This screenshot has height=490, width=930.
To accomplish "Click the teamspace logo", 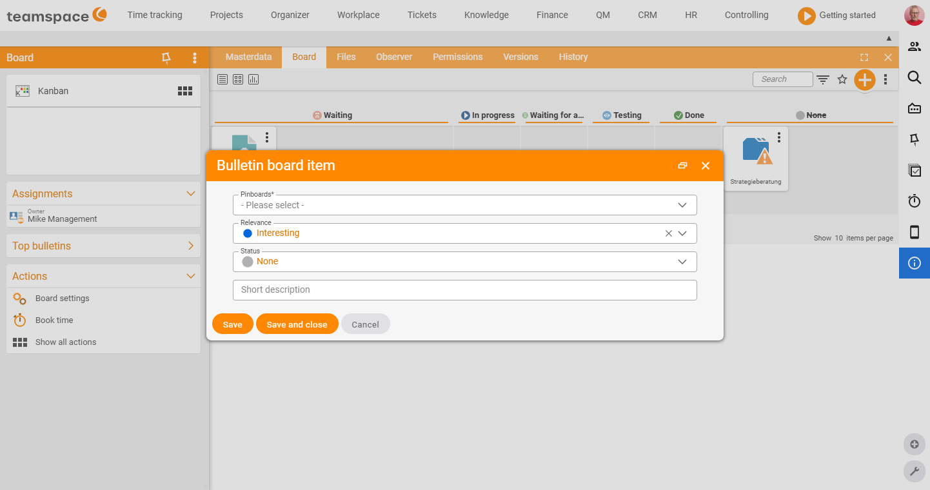I will click(57, 15).
